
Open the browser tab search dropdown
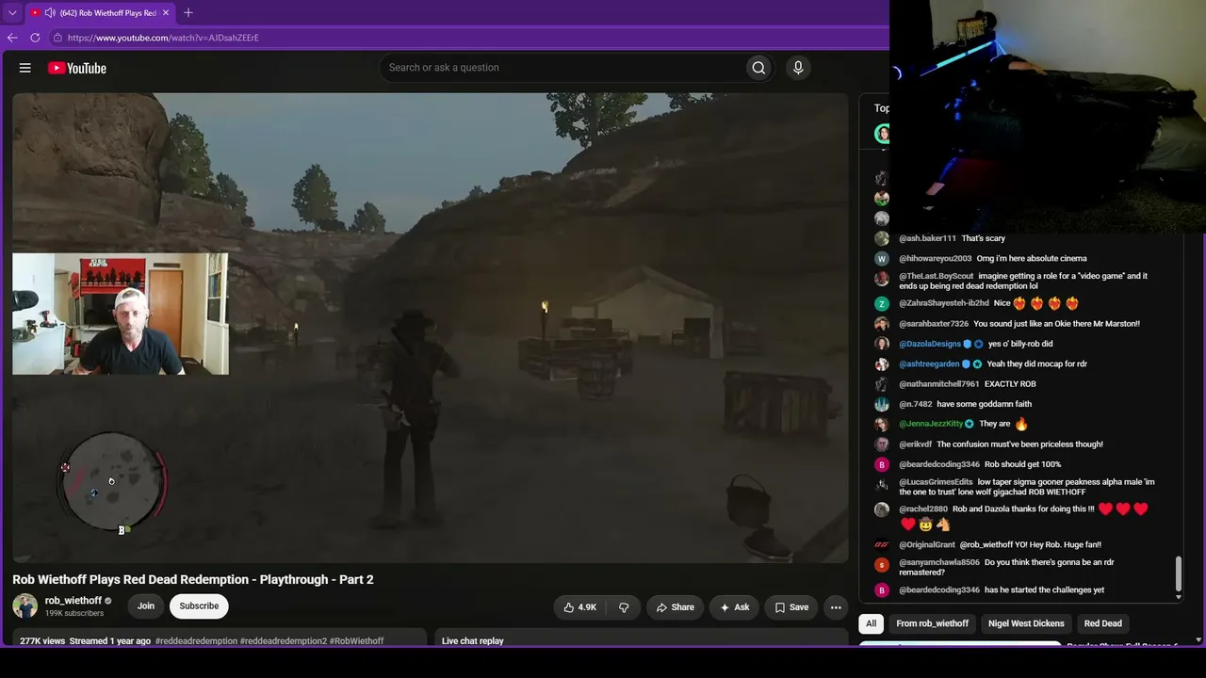point(12,13)
